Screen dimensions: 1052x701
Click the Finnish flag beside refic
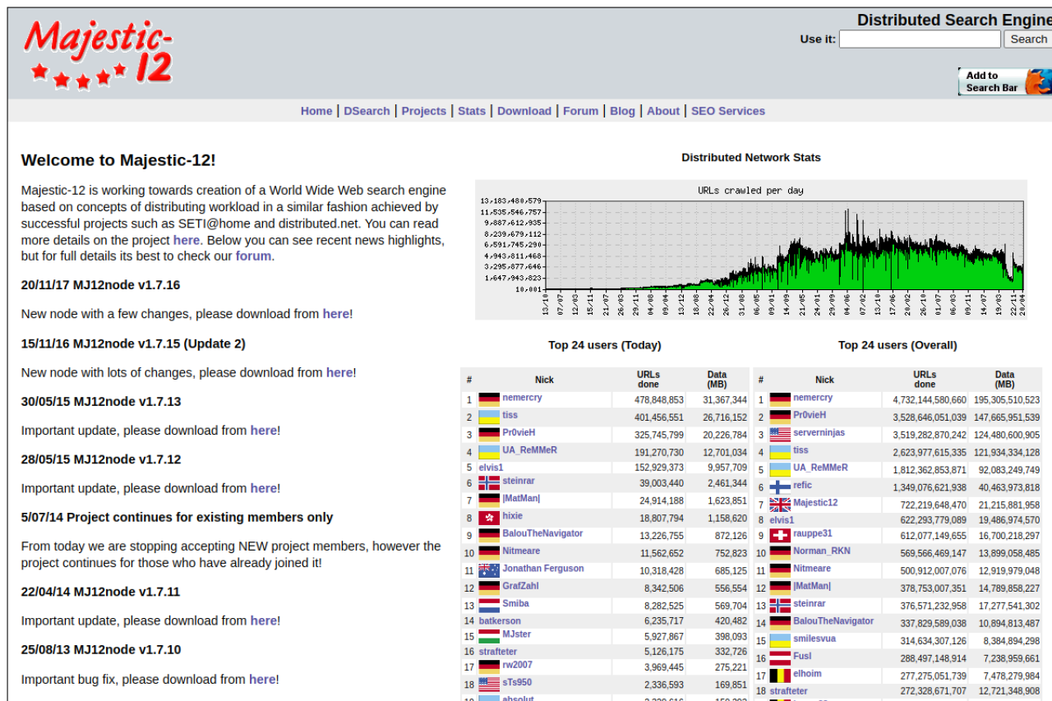780,487
